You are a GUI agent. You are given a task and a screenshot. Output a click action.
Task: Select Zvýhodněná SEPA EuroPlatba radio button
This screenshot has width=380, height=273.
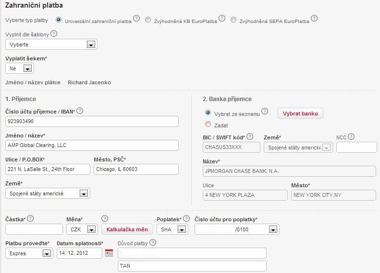pos(233,20)
